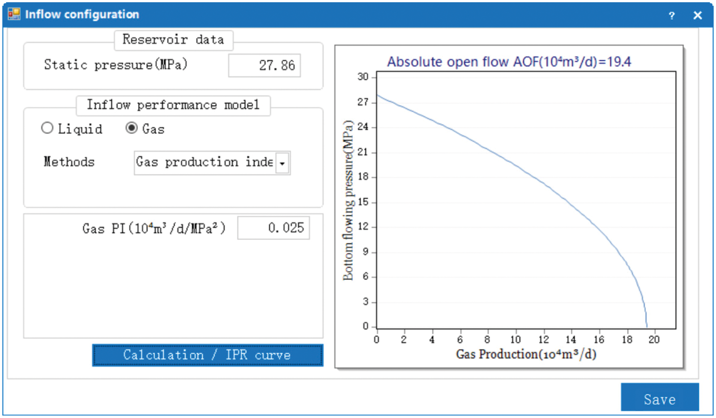
Task: Open help with the question mark button
Action: 671,16
